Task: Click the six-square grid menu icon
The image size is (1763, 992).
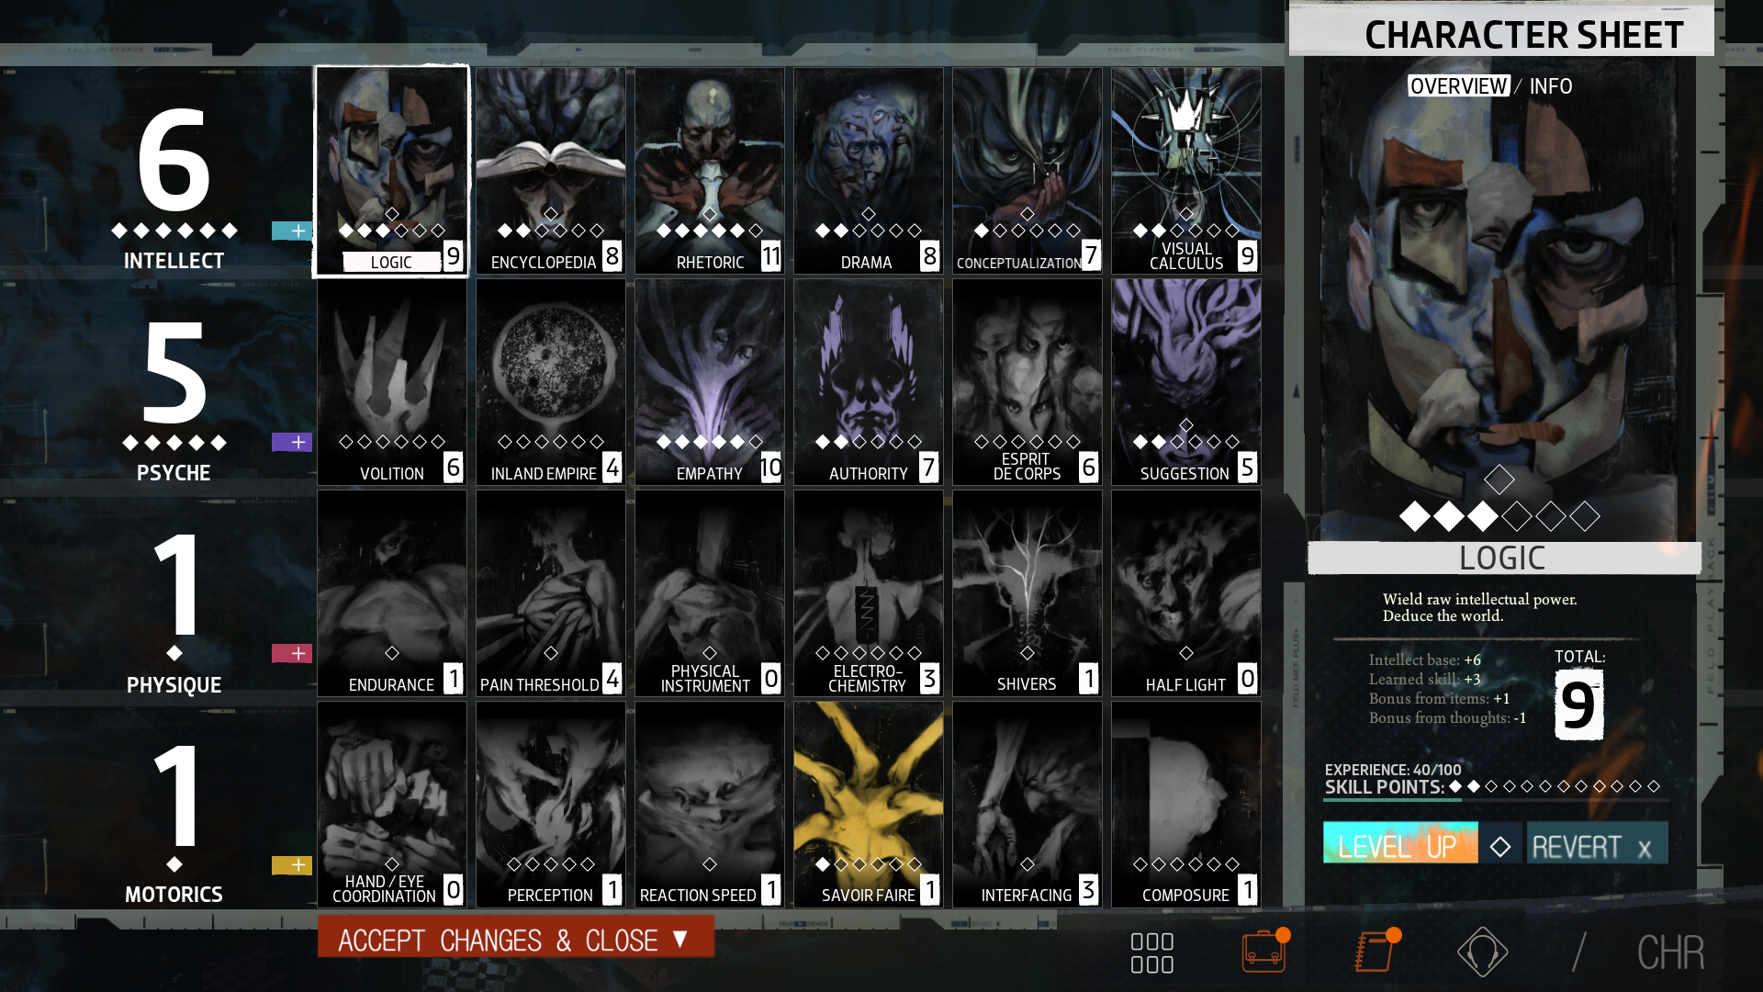Action: point(1151,953)
